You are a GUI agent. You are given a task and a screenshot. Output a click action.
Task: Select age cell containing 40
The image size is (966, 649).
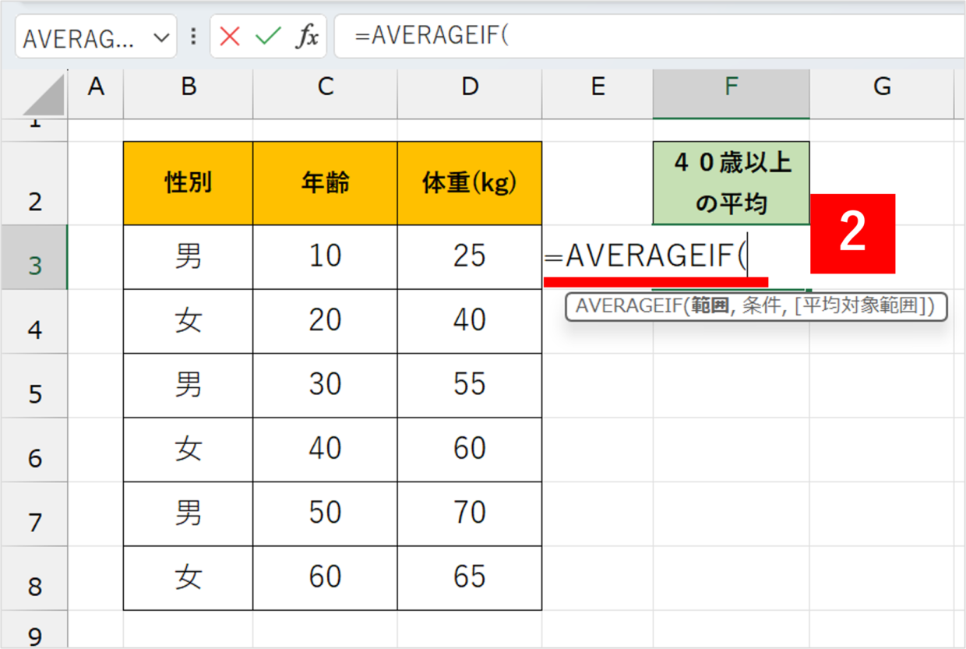[x=325, y=449]
